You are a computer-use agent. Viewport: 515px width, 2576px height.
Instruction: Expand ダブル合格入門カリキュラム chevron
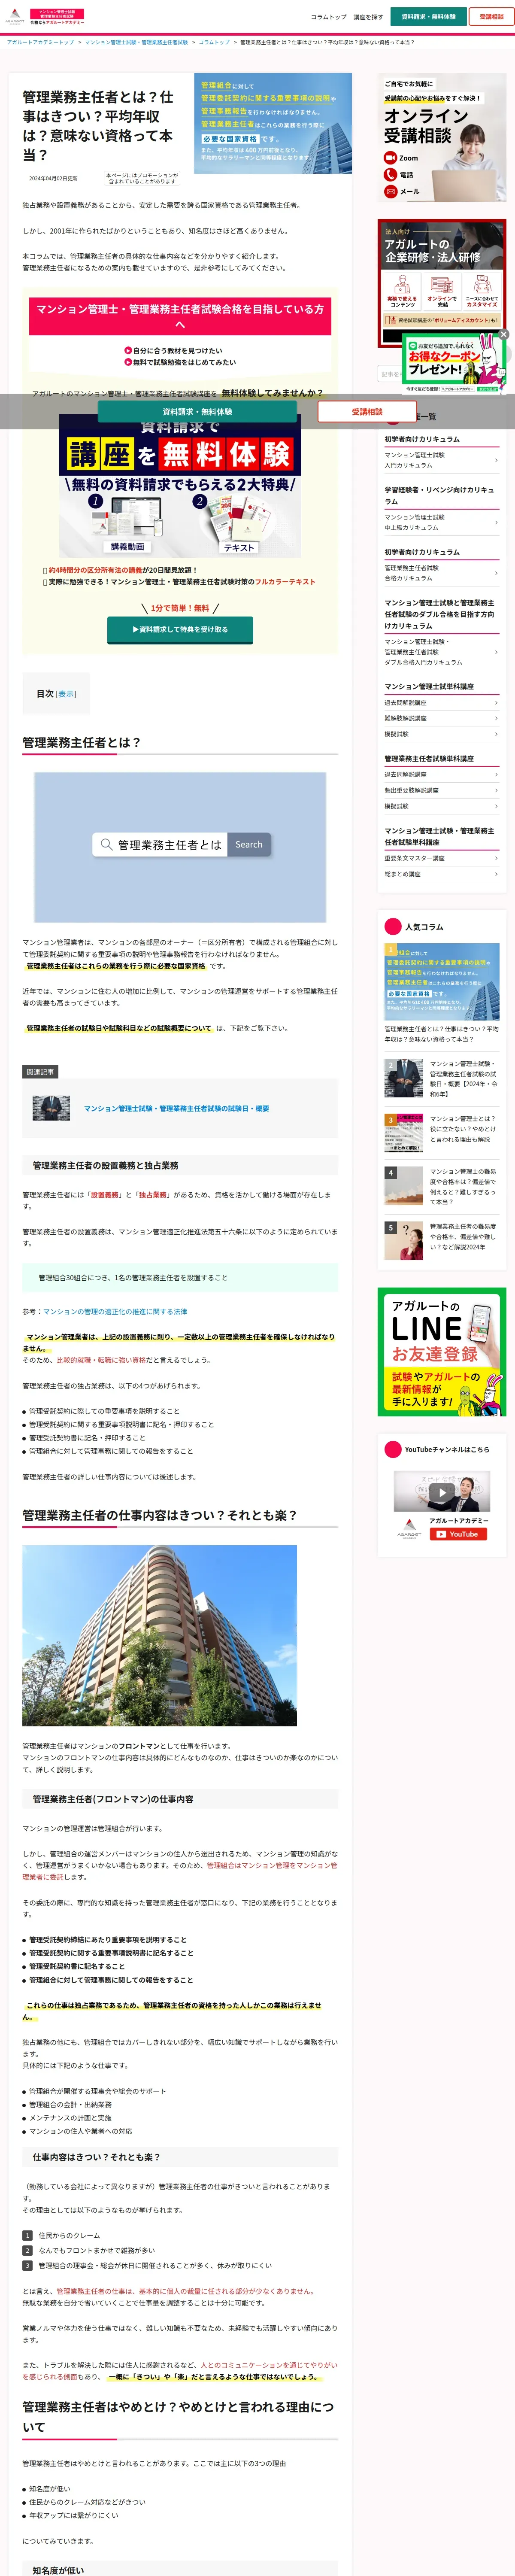tap(496, 652)
